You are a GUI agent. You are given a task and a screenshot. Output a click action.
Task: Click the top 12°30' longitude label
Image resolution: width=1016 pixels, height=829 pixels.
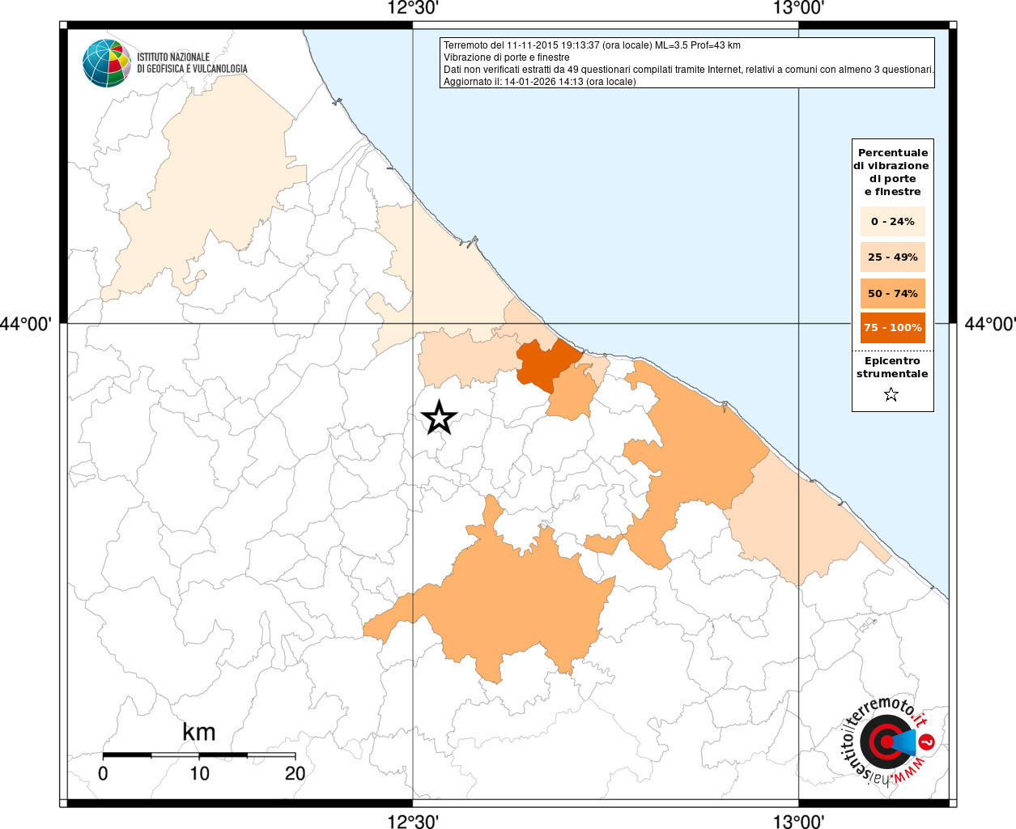tap(413, 9)
